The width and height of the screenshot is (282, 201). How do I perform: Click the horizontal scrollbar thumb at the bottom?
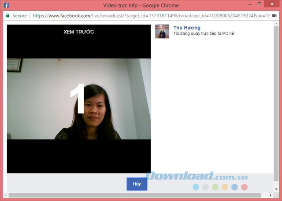(x=137, y=195)
